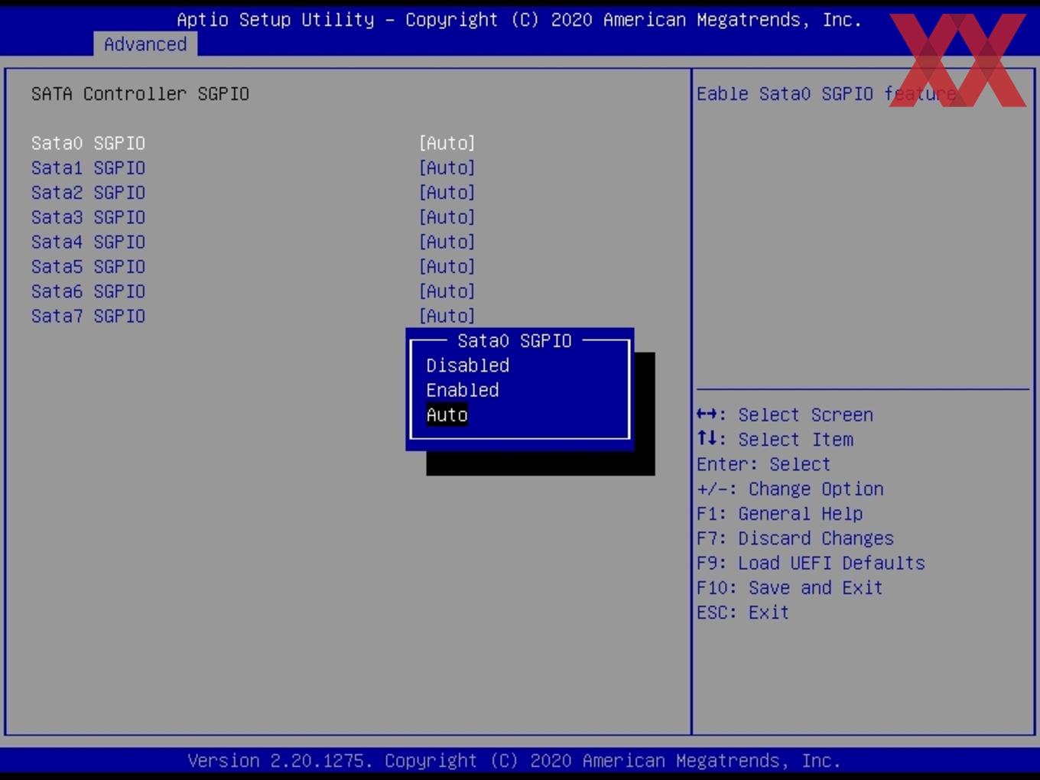Screen dimensions: 1040x780
Task: Open the [Auto] value for Sata4 SGPIO
Action: 447,242
